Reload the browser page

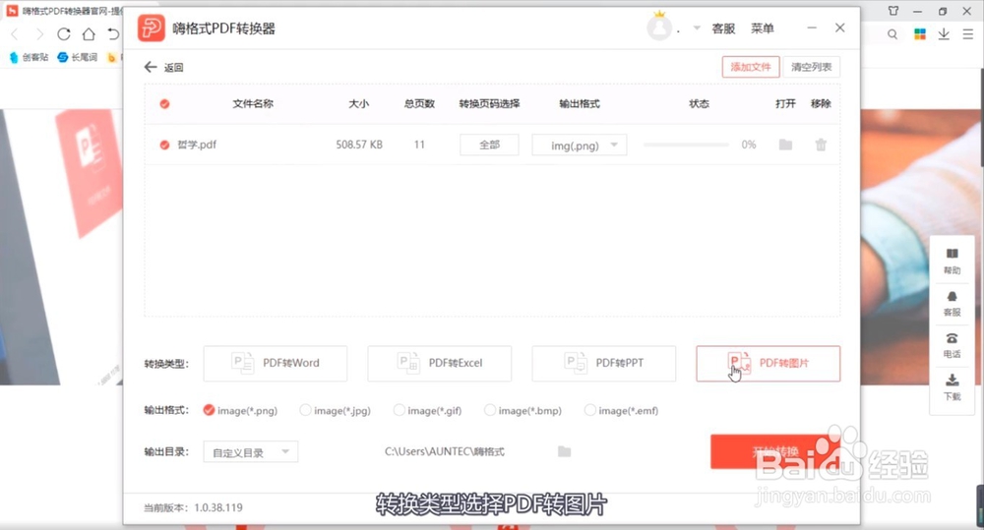[x=64, y=33]
